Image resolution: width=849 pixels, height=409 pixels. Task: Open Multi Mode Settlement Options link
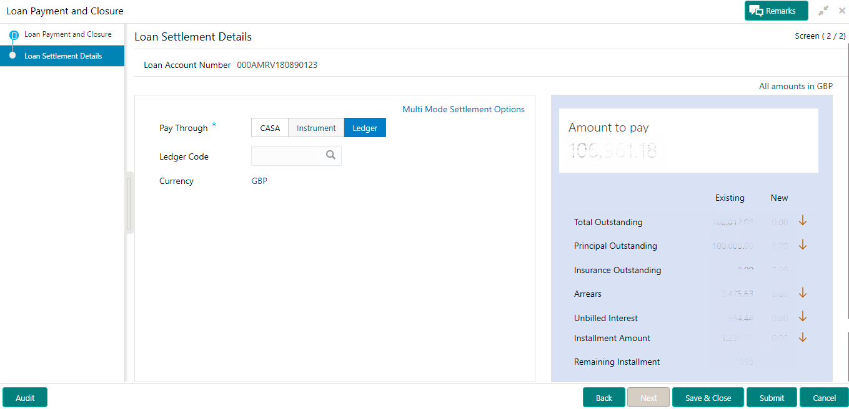point(464,109)
